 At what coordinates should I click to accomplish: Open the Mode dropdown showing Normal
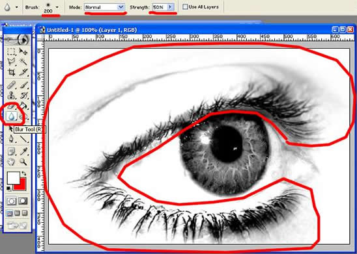tap(104, 7)
